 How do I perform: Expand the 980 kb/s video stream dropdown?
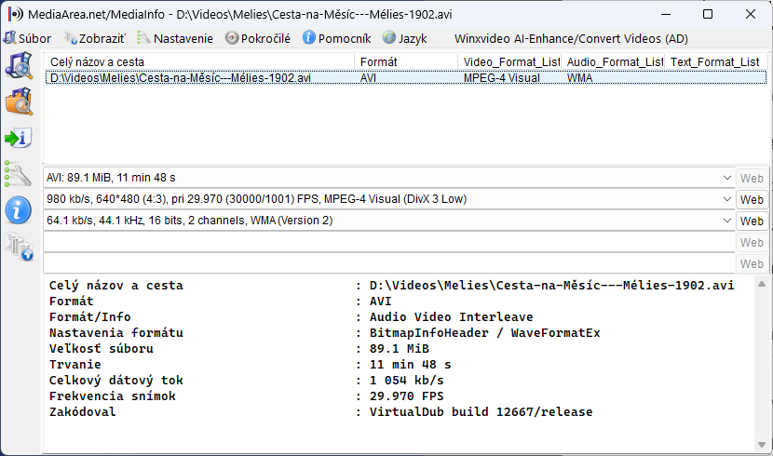pyautogui.click(x=726, y=199)
